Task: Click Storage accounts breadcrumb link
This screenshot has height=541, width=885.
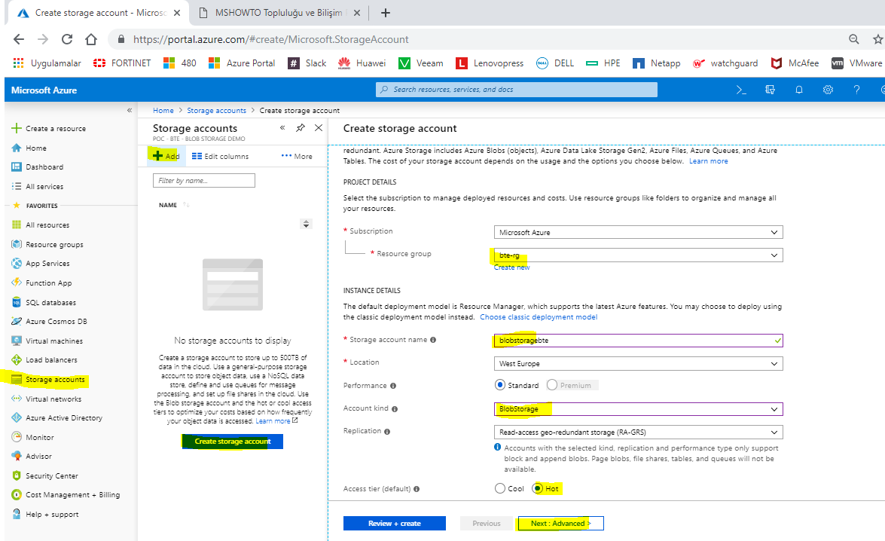Action: (217, 111)
